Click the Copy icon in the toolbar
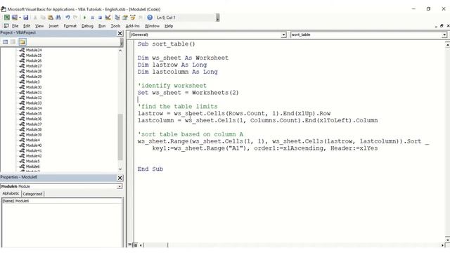 pyautogui.click(x=43, y=18)
